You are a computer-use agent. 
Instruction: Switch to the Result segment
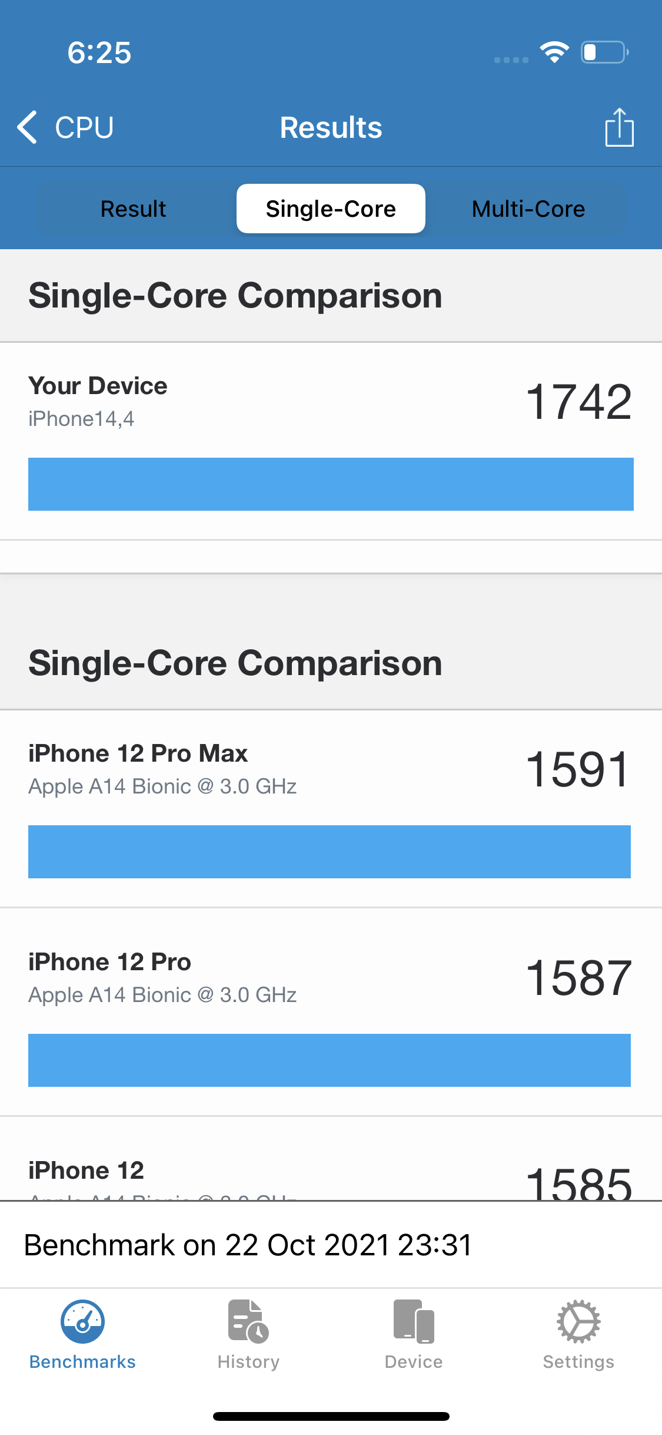(x=134, y=209)
